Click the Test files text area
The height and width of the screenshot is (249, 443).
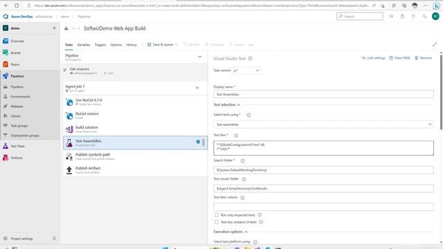323,148
